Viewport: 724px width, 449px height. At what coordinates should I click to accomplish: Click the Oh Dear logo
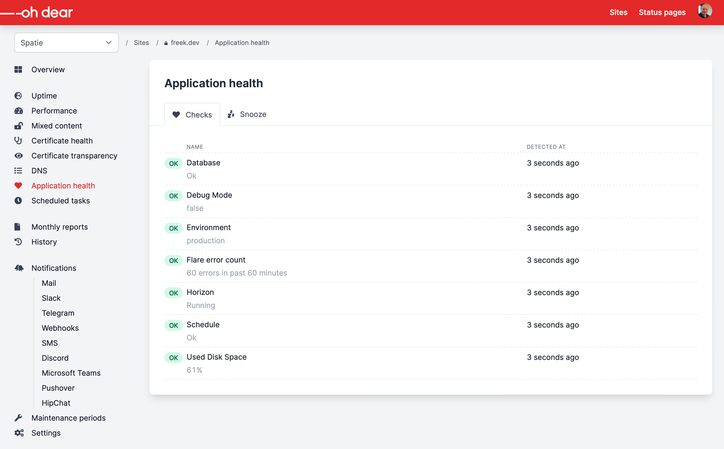[x=36, y=13]
